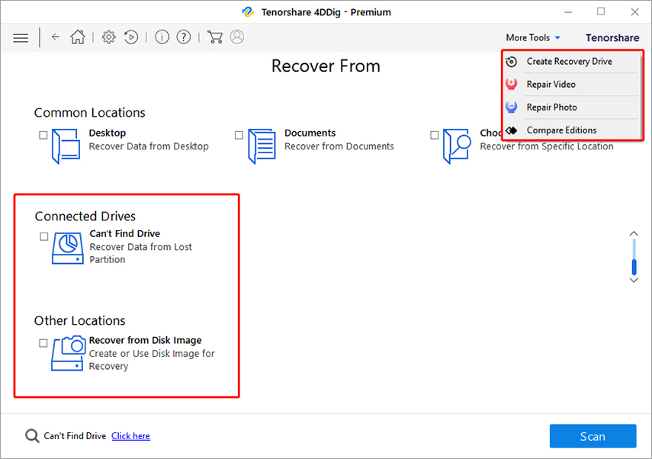Follow the Click here link
The image size is (652, 459).
click(130, 436)
